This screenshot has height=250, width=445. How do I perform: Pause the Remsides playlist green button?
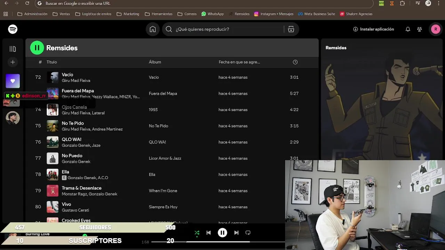37,48
